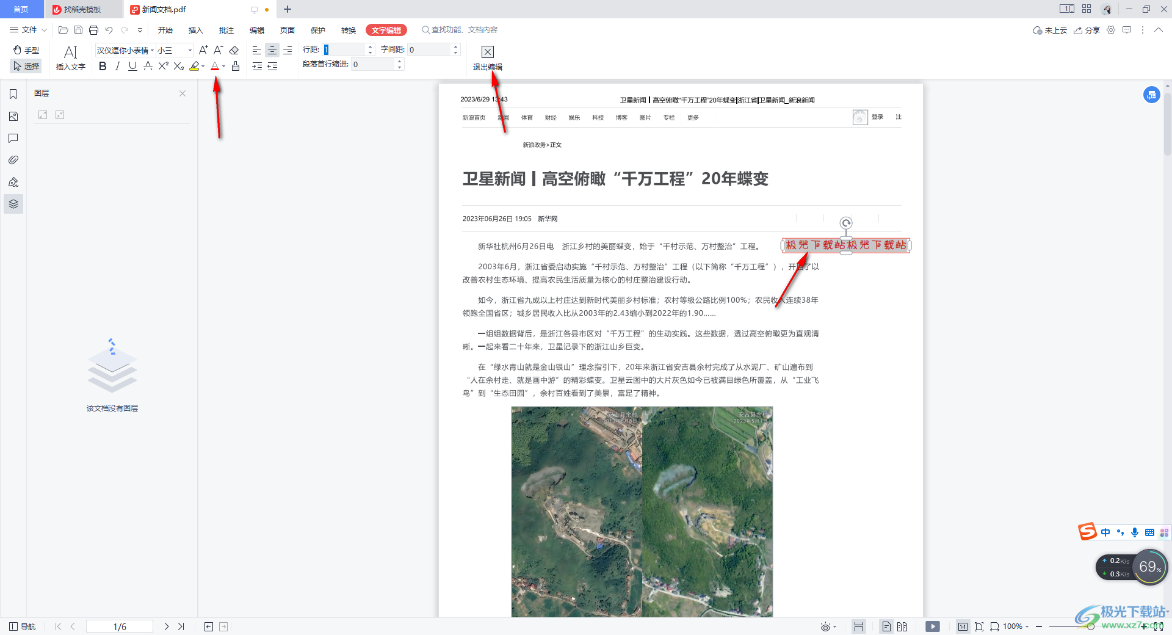Screen dimensions: 1172x635
Task: Close the 图层 panel
Action: [183, 93]
